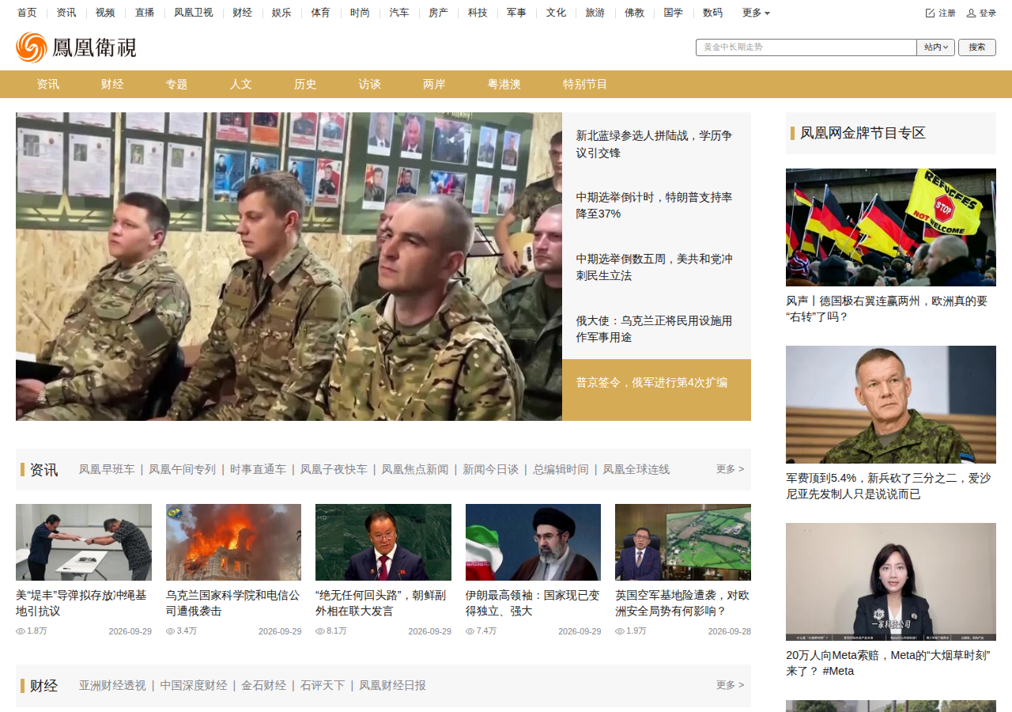
Task: Open the 财经 tab in golden bar
Action: tap(112, 84)
